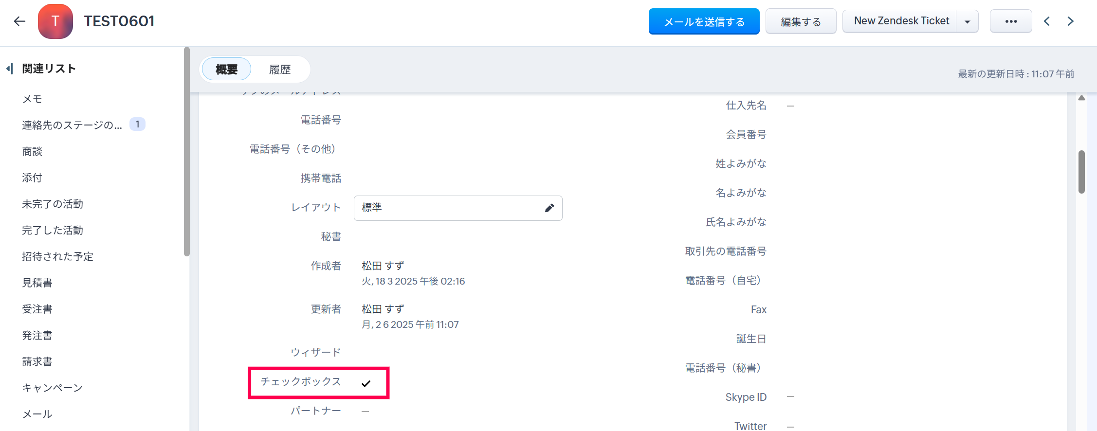
Task: Click the pencil edit icon in レイアウト field
Action: pyautogui.click(x=549, y=208)
